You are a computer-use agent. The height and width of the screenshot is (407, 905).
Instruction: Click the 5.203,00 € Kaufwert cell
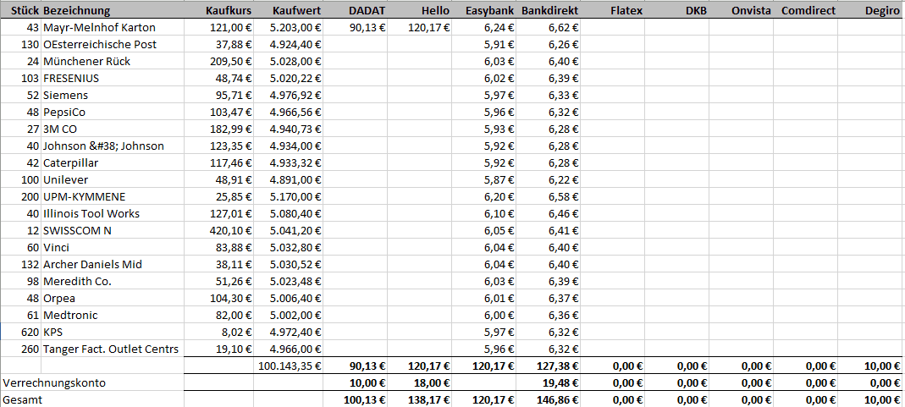[288, 28]
